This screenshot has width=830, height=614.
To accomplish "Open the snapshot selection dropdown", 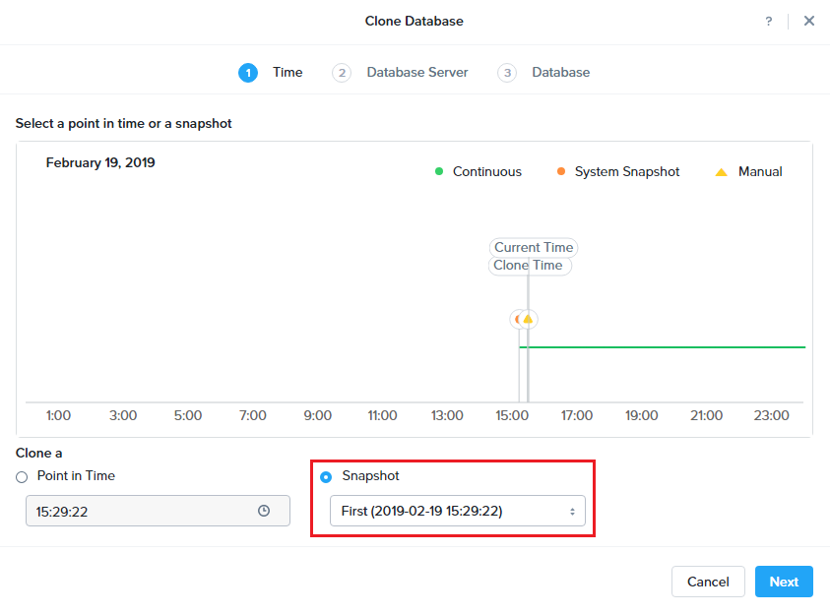I will [458, 511].
